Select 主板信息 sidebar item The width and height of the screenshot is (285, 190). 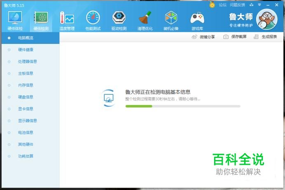30,73
